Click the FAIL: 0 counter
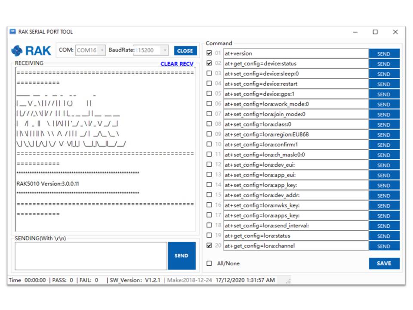This screenshot has height=310, width=413. point(89,280)
